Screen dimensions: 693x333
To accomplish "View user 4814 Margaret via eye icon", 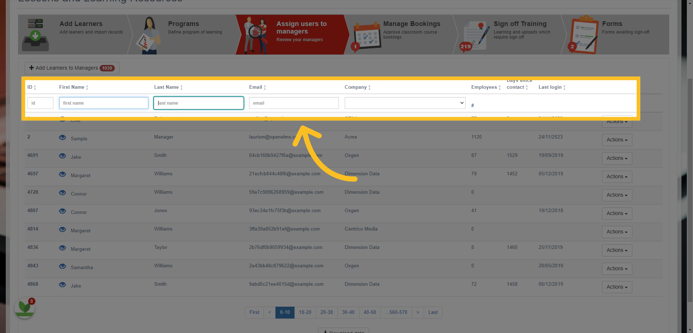I will tap(62, 229).
